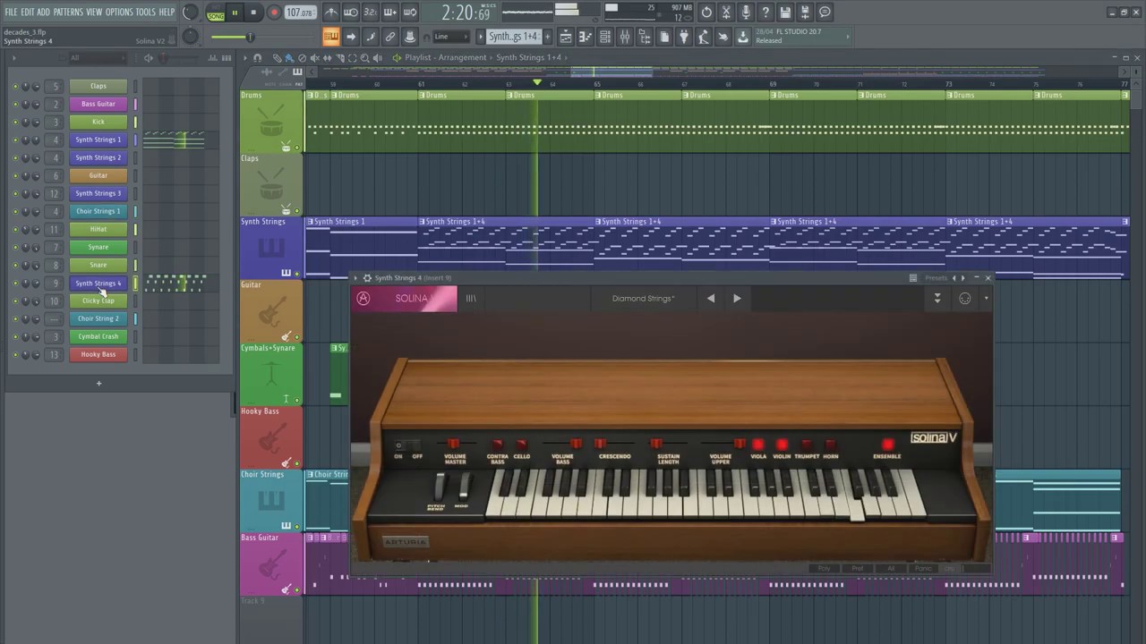Add a new channel with plus button
Image resolution: width=1146 pixels, height=644 pixels.
click(98, 384)
